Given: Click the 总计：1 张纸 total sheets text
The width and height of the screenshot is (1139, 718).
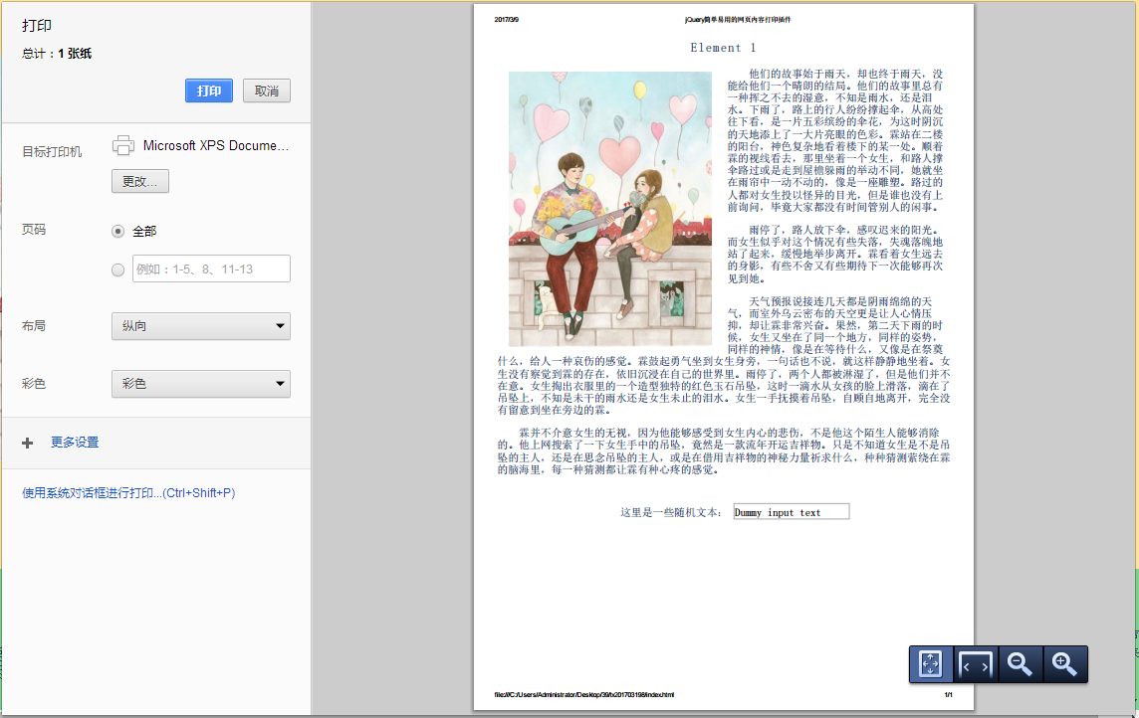Looking at the screenshot, I should pyautogui.click(x=57, y=54).
